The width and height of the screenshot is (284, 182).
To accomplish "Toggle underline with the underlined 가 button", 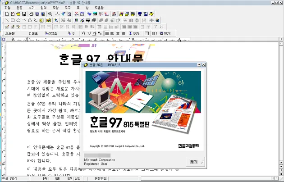I will 94,33.
